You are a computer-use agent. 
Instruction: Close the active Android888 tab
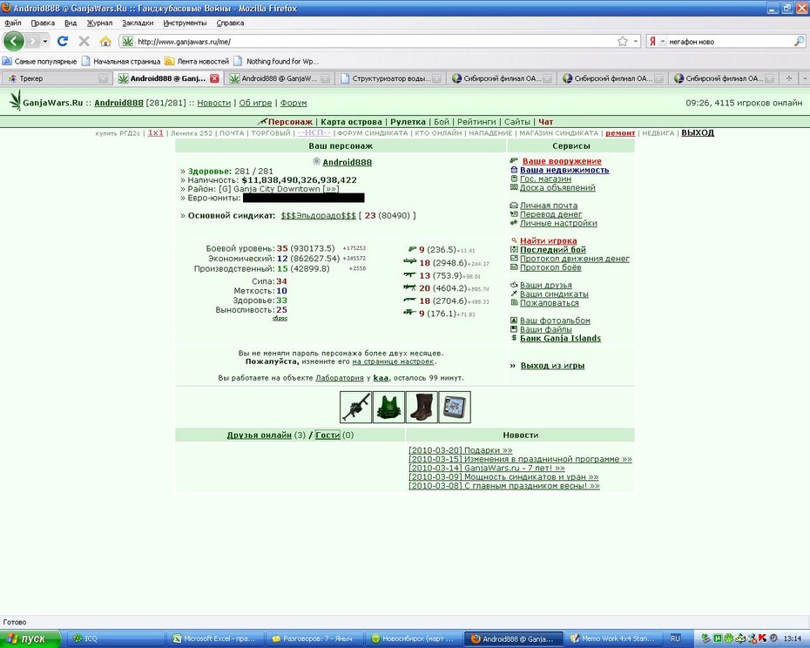pos(214,78)
